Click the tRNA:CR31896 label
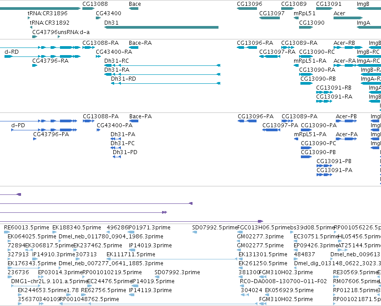This screenshot has height=306, width=381. [47, 13]
